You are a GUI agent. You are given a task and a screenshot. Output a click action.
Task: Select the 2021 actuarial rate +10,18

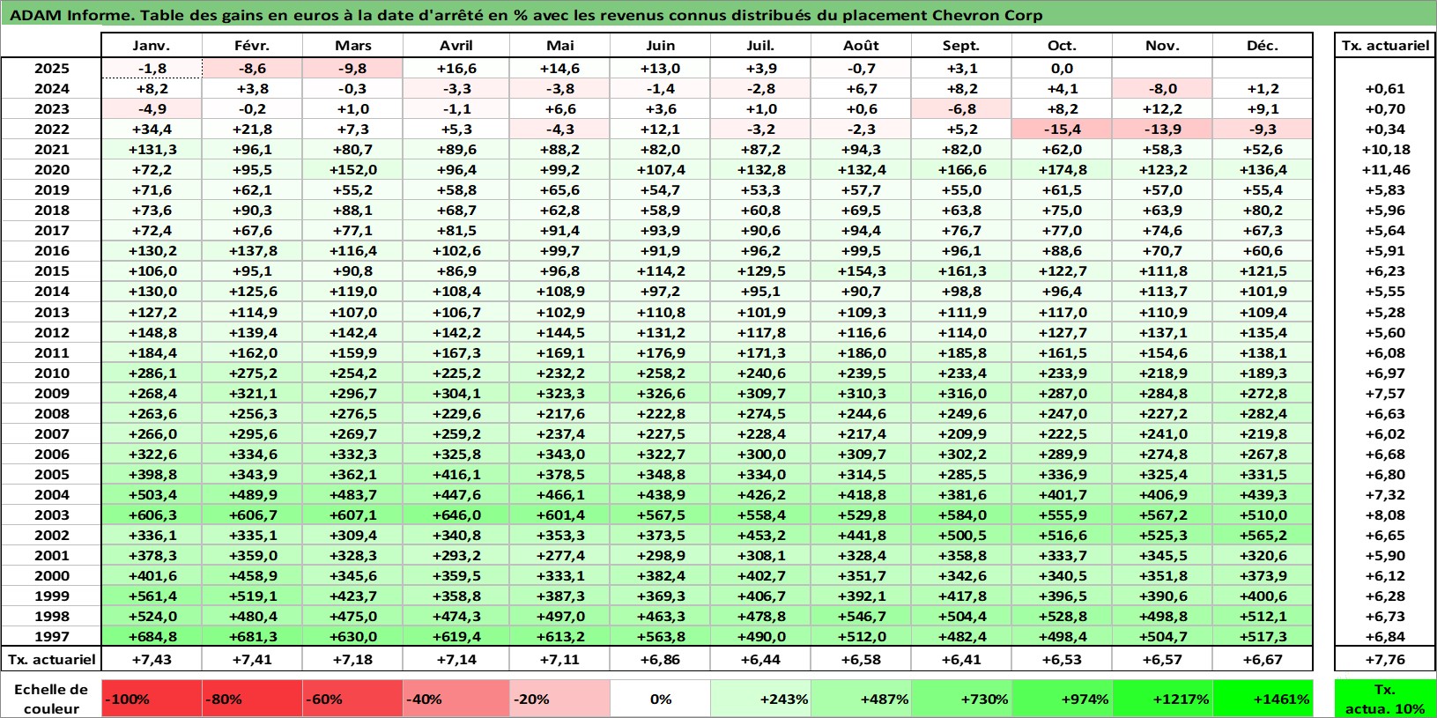coord(1385,149)
